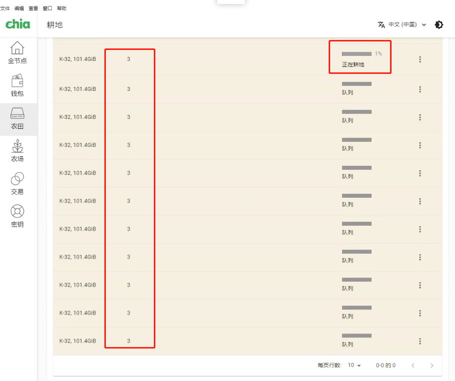
Task: Open the 窗口 menu
Action: pyautogui.click(x=47, y=8)
